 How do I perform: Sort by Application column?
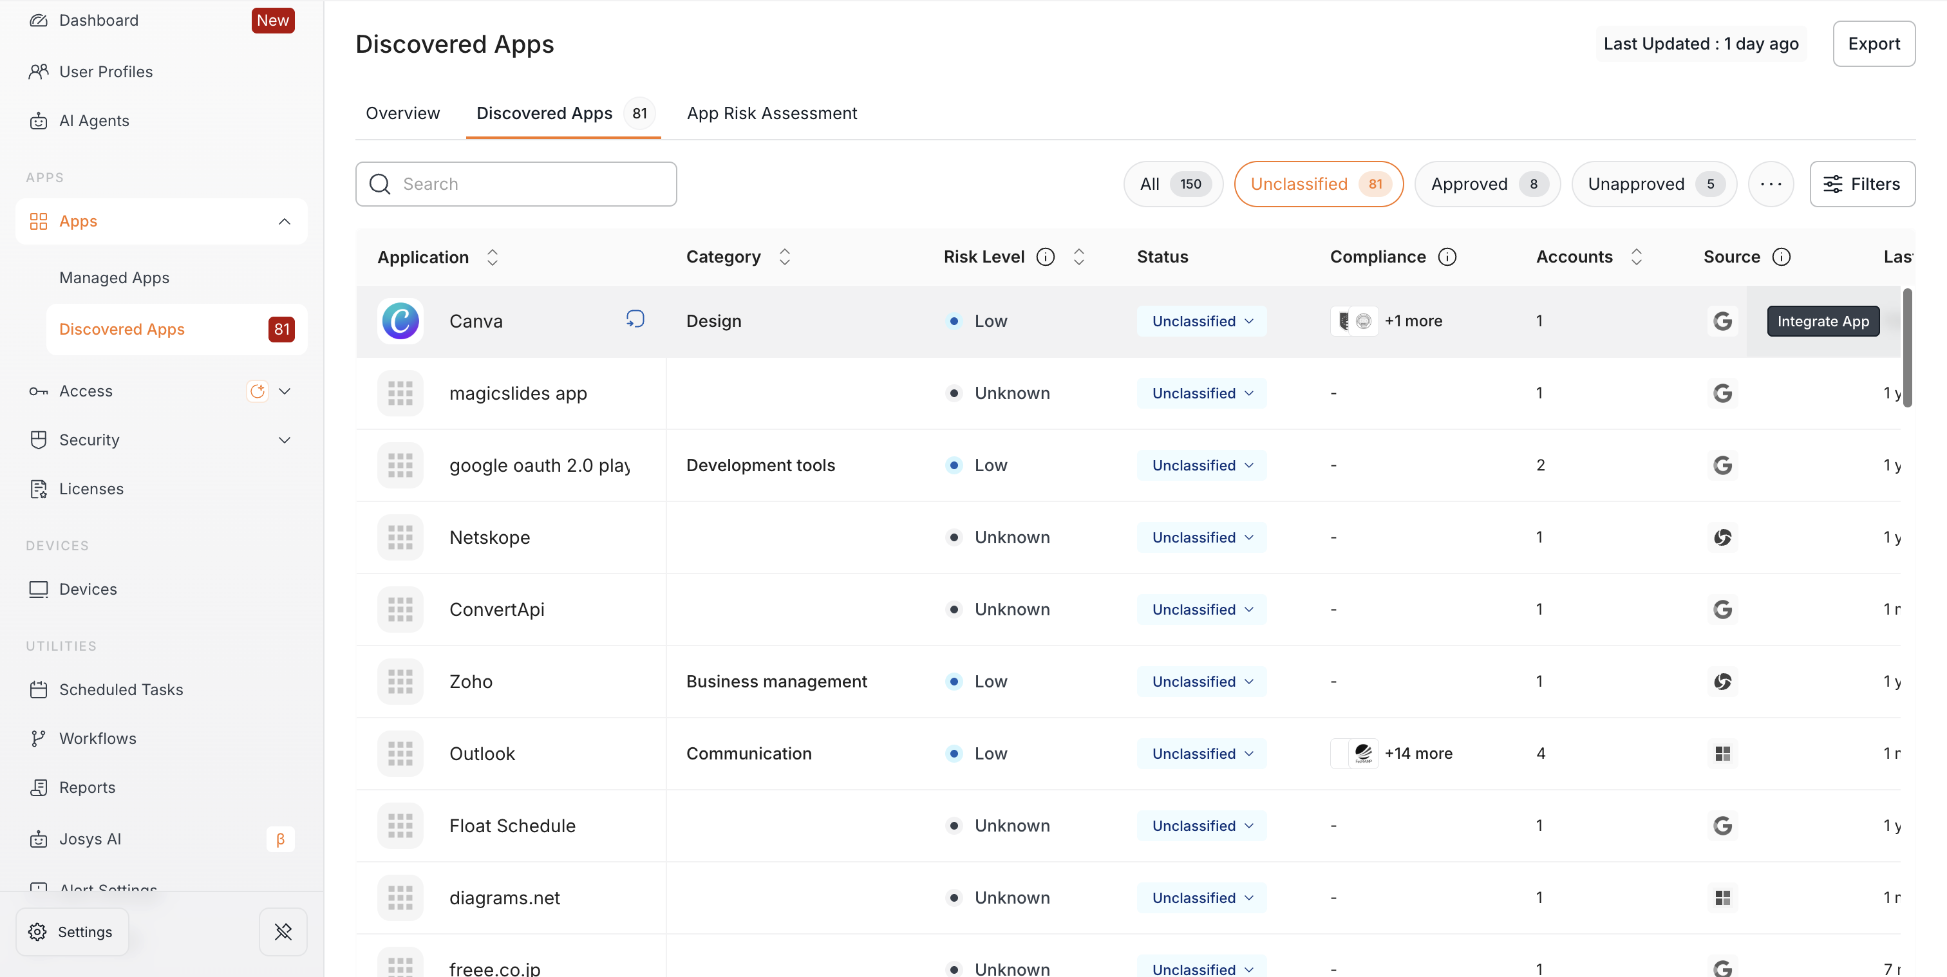[493, 257]
